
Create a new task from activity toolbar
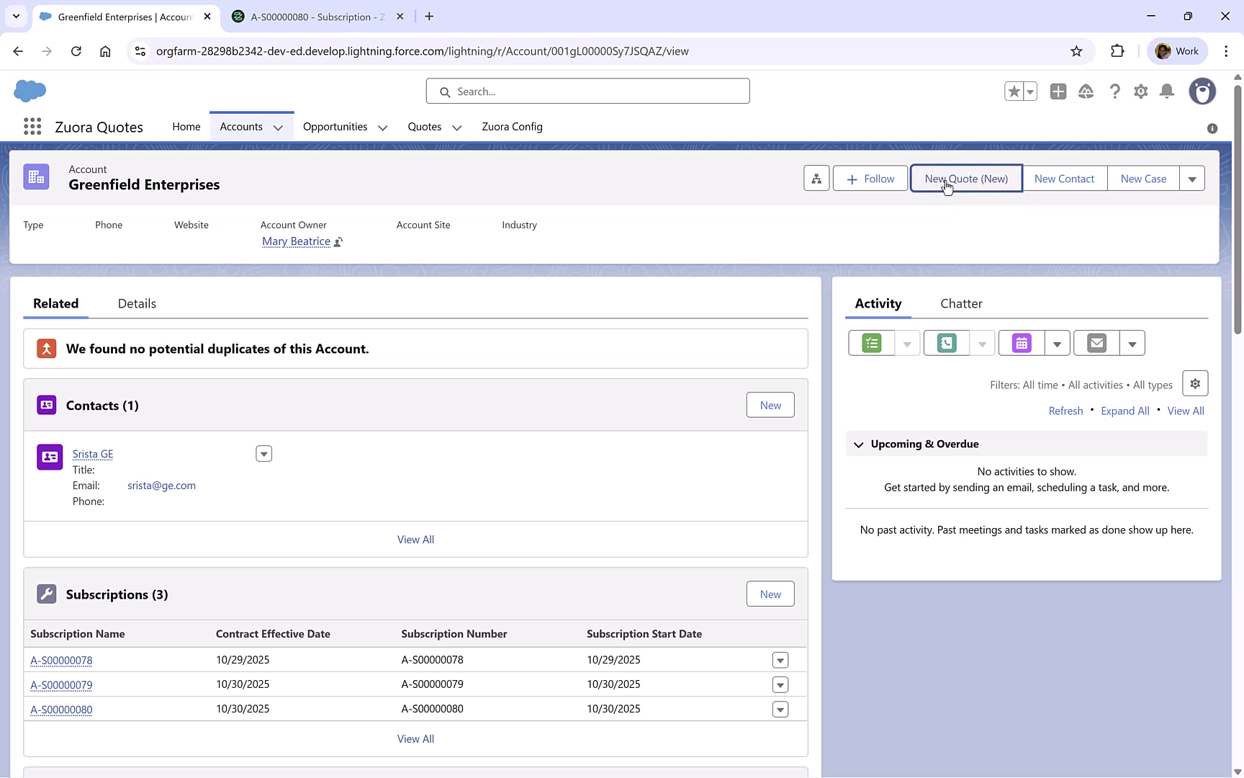pos(870,343)
